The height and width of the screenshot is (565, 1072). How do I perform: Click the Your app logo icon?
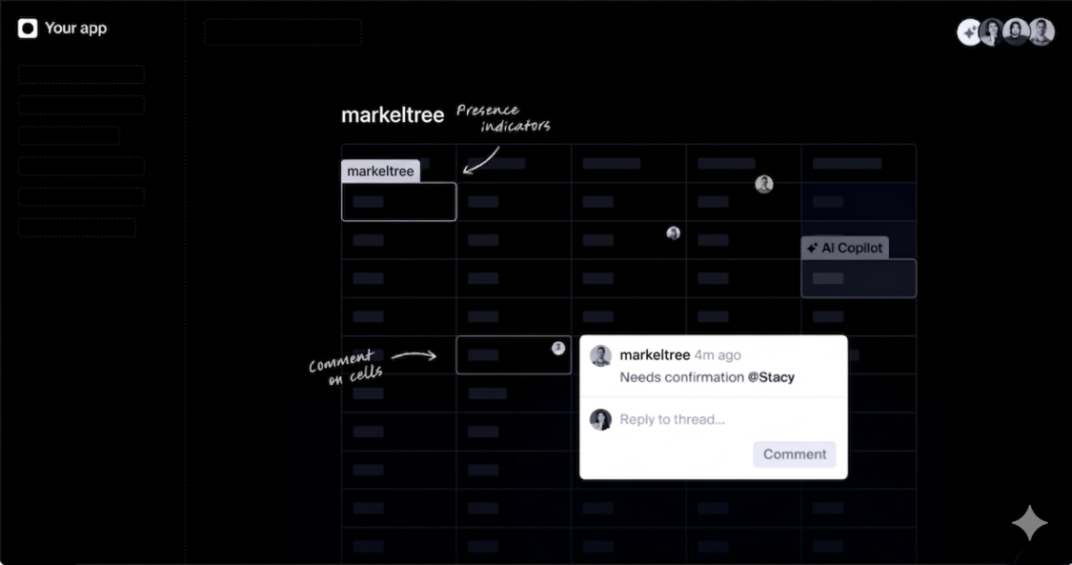click(28, 29)
